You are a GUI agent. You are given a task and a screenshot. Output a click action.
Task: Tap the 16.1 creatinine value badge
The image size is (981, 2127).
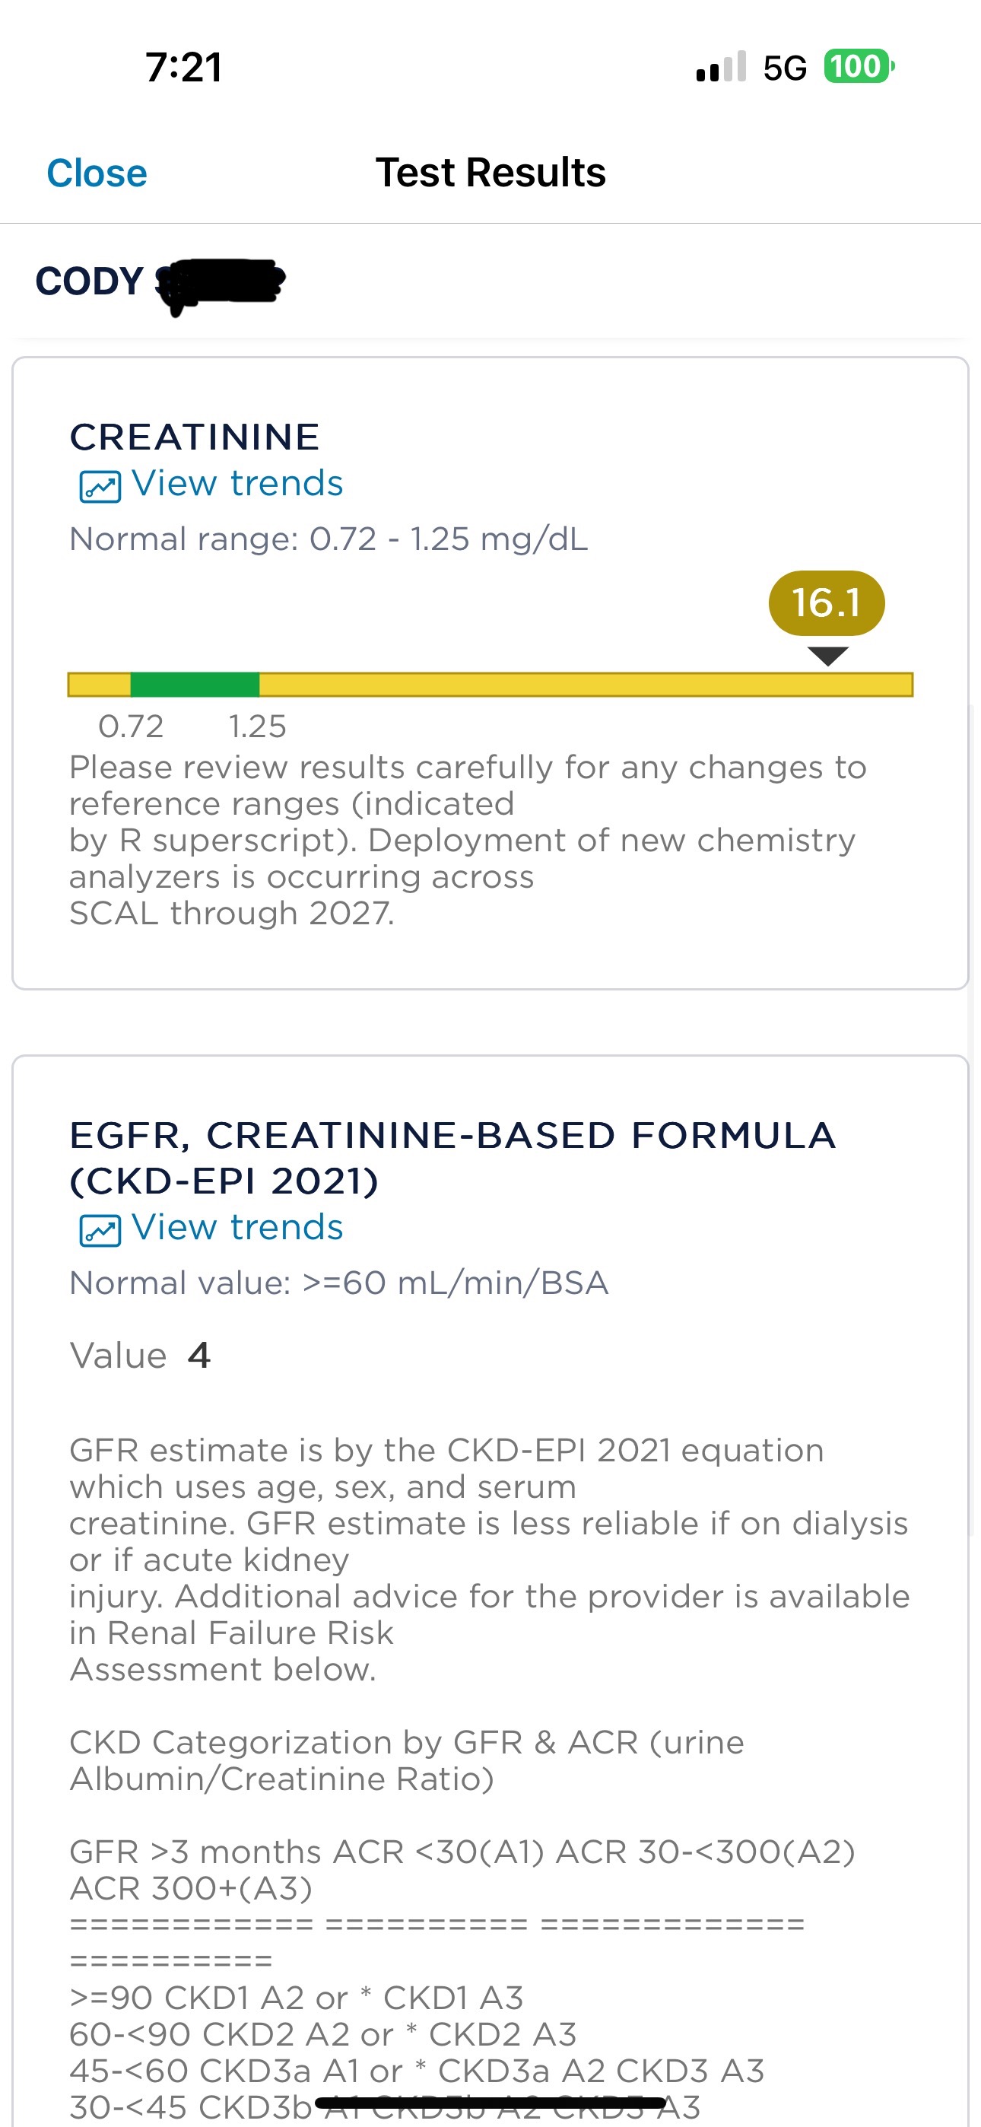[x=826, y=602]
